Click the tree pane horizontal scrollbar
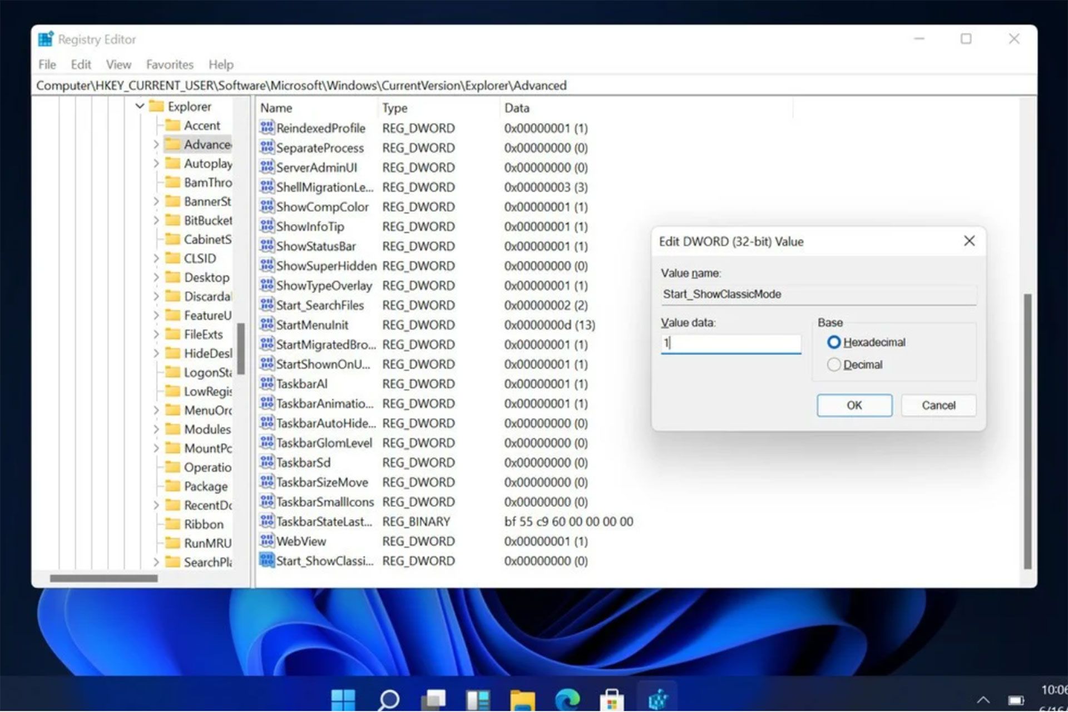This screenshot has width=1068, height=712. (x=103, y=578)
